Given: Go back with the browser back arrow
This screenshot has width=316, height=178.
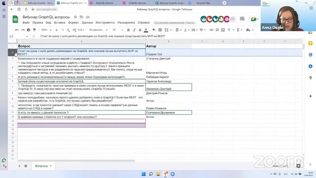Looking at the screenshot, I should point(12,9).
